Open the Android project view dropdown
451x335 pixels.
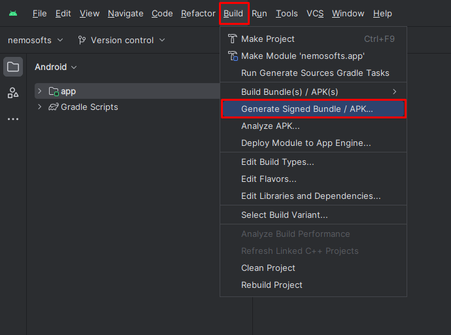56,67
